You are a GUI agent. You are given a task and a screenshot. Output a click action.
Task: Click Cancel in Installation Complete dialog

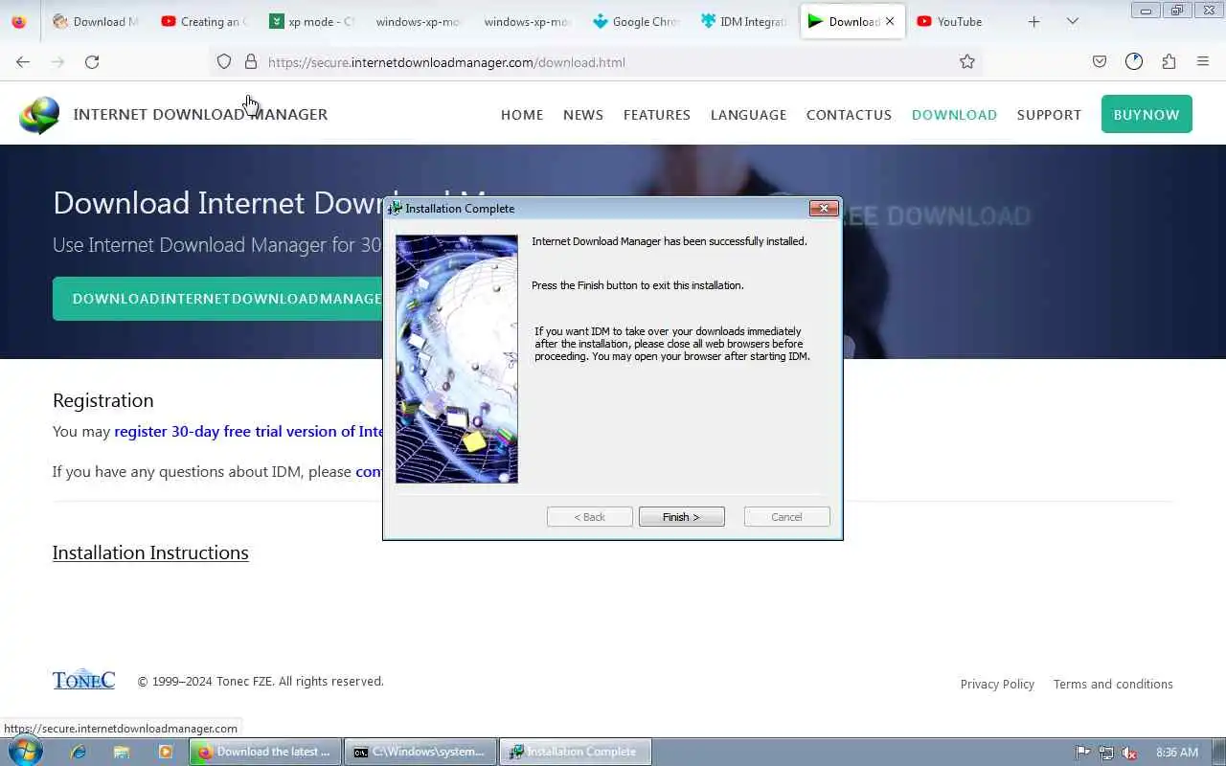click(x=786, y=517)
